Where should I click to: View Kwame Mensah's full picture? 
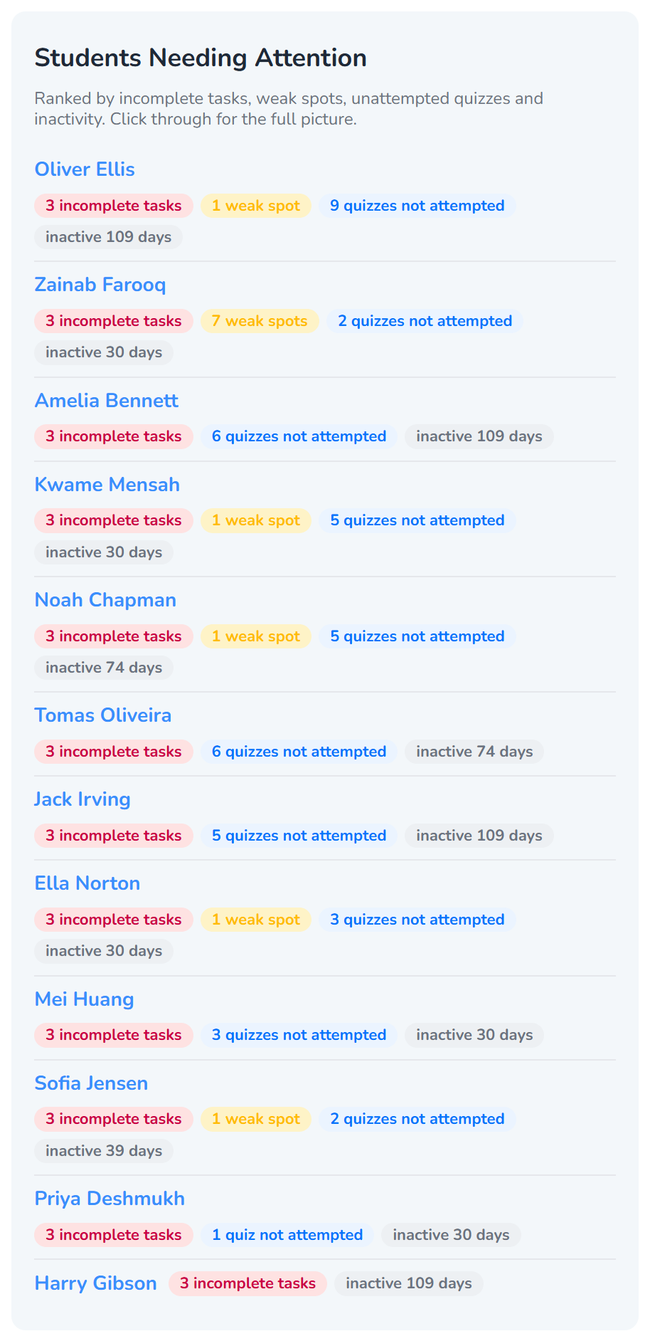[x=107, y=485]
